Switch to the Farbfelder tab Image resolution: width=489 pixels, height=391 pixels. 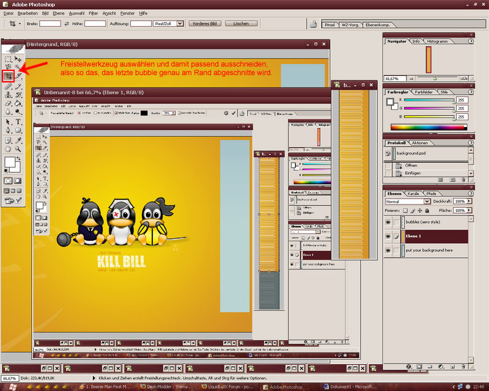424,92
